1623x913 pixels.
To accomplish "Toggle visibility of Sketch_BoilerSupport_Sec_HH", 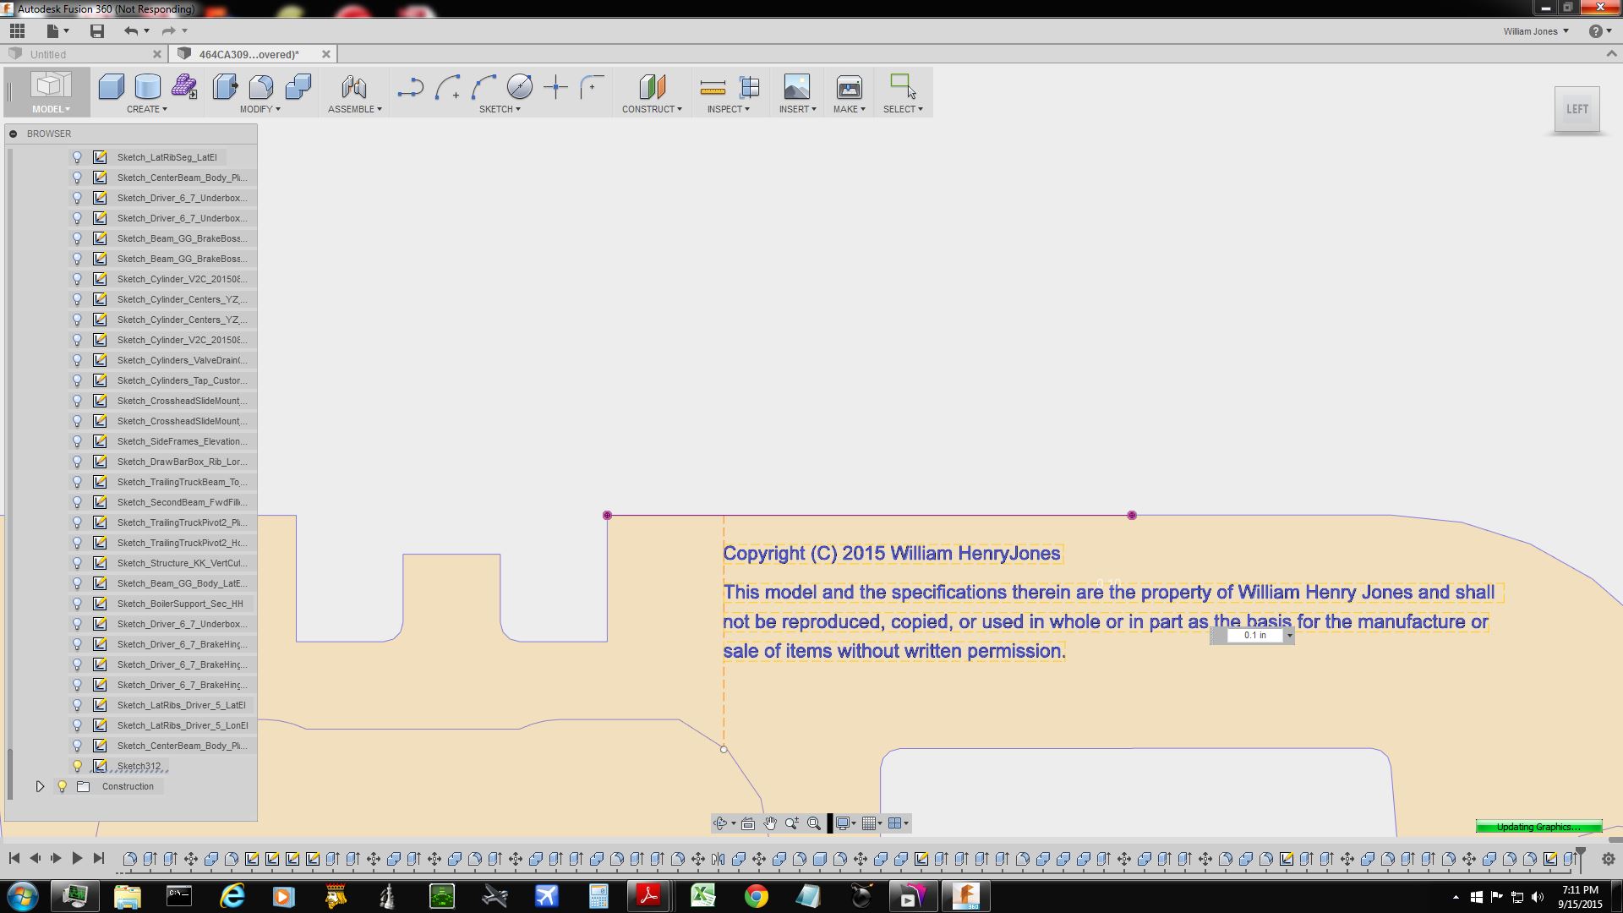I will click(77, 604).
